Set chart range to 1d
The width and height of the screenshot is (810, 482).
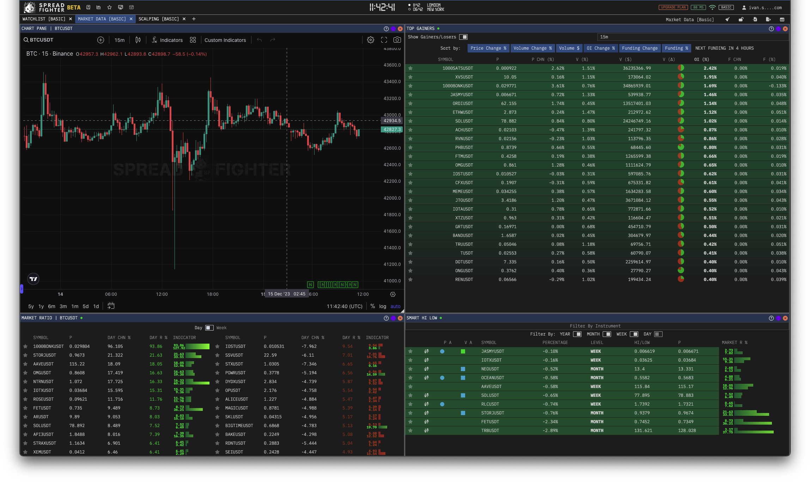click(x=96, y=306)
